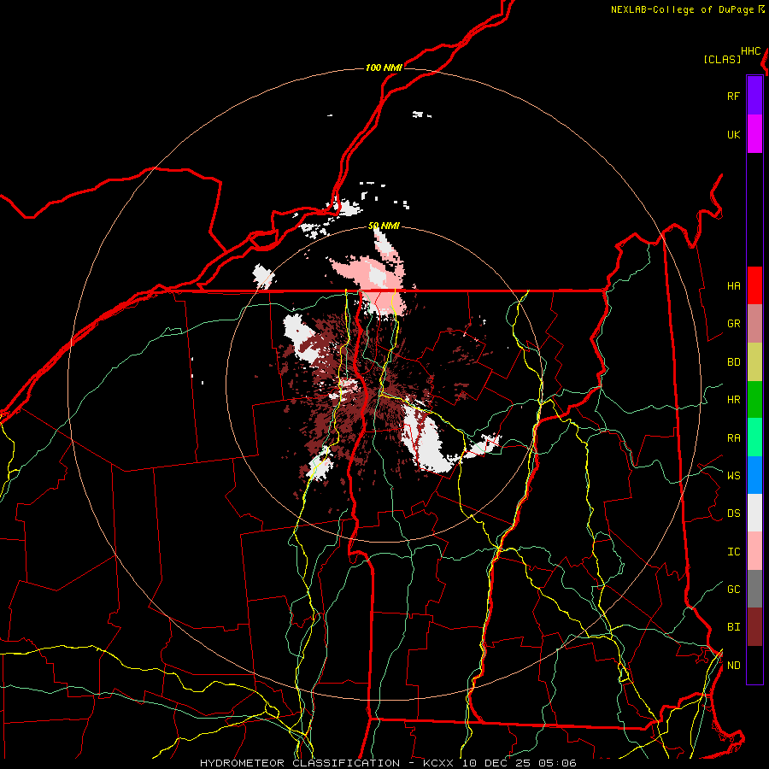Click the BI legend label
Viewport: 769px width, 769px height.
[x=733, y=627]
